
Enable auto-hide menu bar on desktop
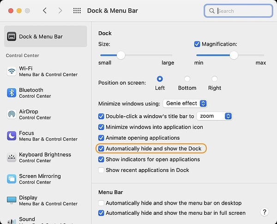pos(101,203)
